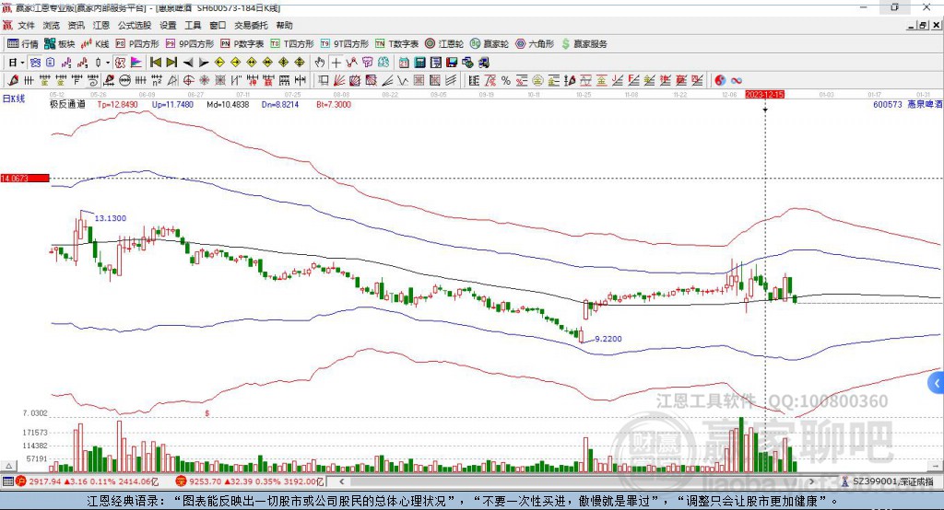Screen dimensions: 944x510
Task: Click the 13.1300 high price label
Action: pos(111,217)
